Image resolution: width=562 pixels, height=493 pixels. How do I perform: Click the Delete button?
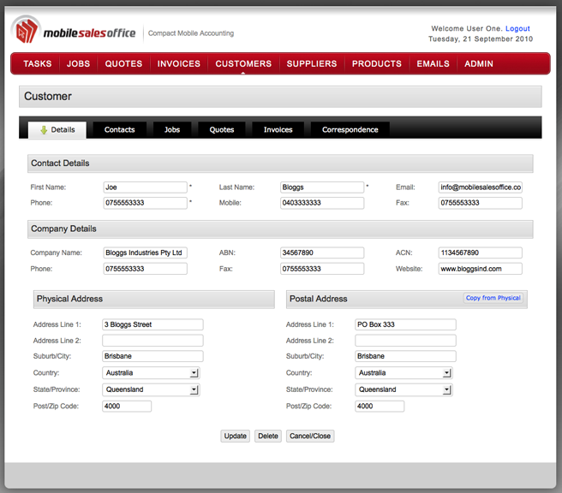pos(268,436)
